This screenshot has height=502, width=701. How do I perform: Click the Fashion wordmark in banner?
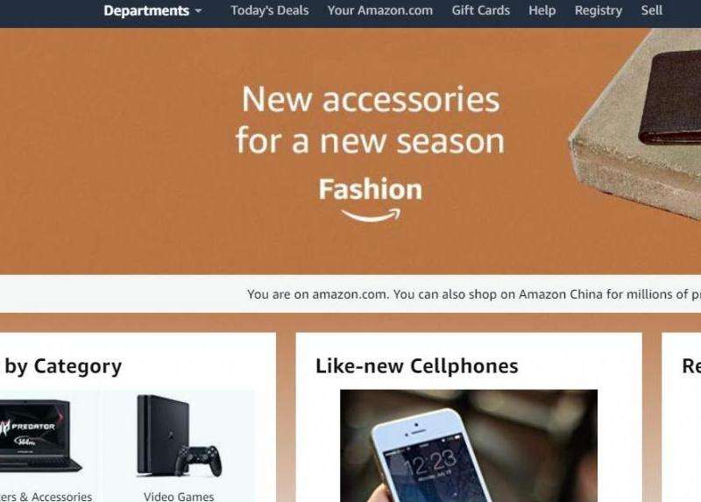pyautogui.click(x=371, y=189)
